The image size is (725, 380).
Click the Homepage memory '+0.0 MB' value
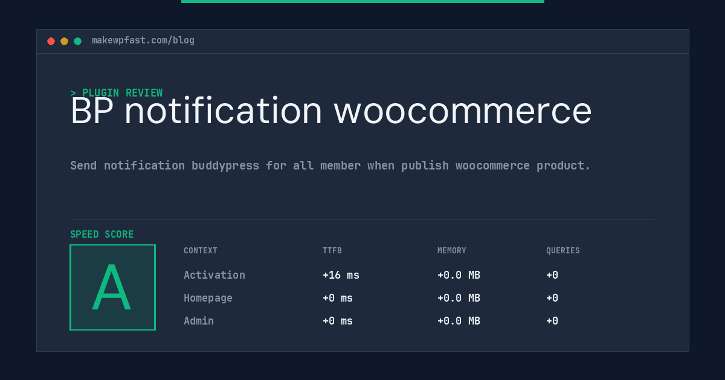tap(459, 298)
